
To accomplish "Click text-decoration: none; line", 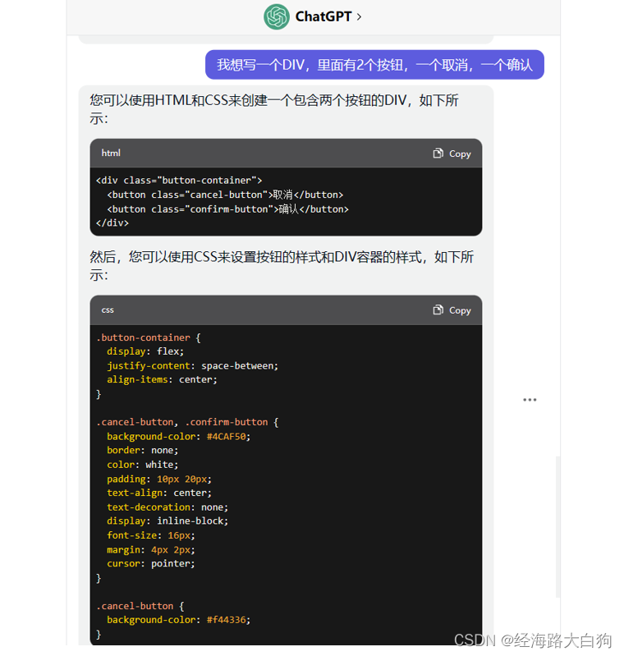I will point(167,507).
